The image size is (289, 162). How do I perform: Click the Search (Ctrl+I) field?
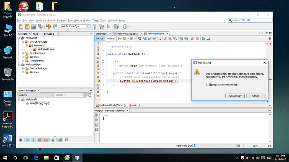click(x=250, y=20)
